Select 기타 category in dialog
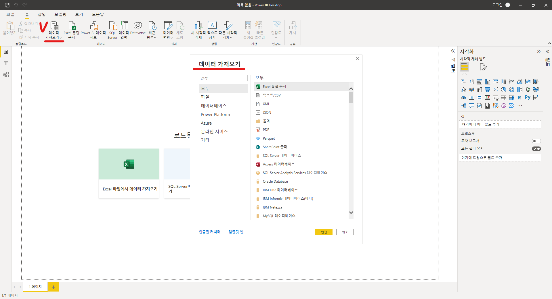The image size is (552, 299). [x=223, y=140]
